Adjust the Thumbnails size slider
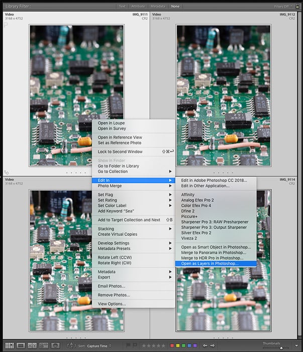The height and width of the screenshot is (352, 303). click(281, 348)
